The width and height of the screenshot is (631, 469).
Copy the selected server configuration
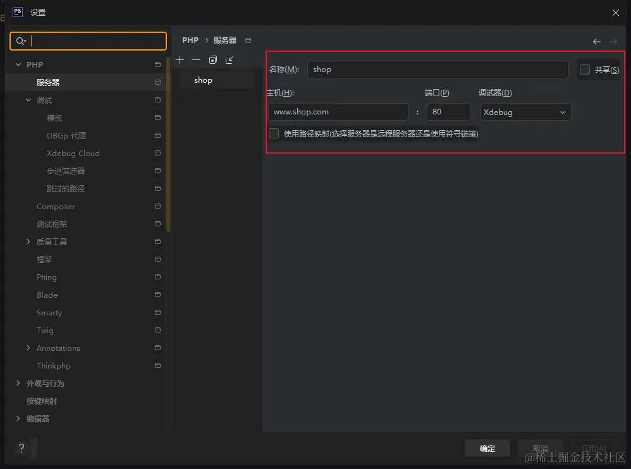tap(213, 60)
